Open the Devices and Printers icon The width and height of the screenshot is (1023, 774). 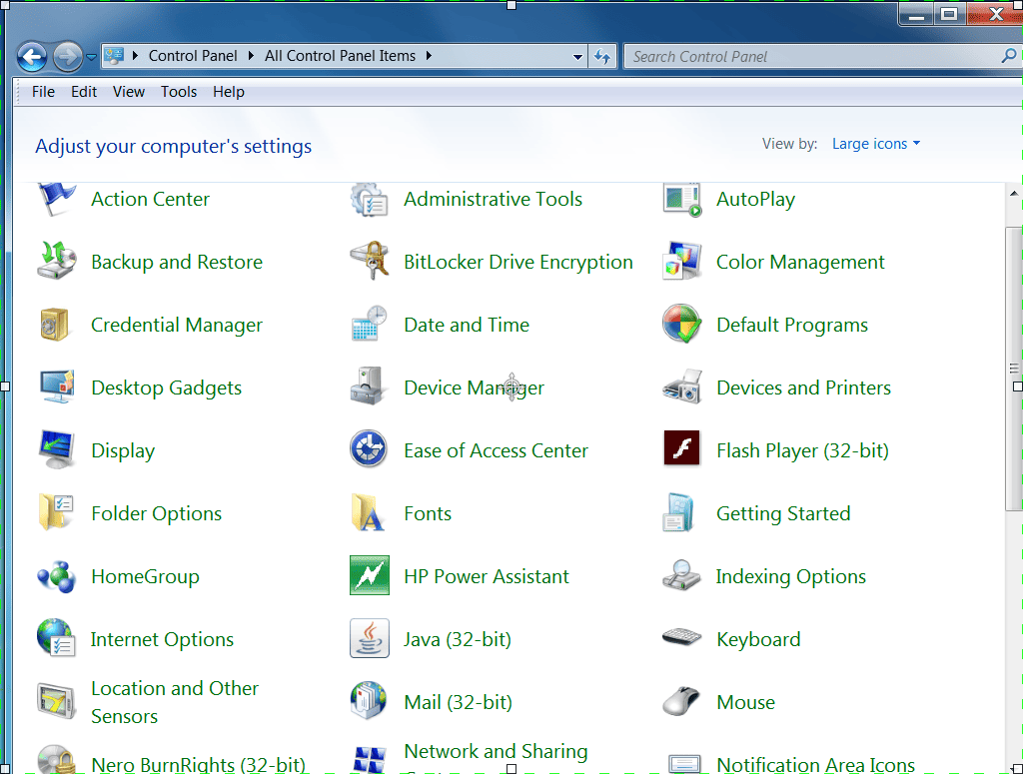681,387
